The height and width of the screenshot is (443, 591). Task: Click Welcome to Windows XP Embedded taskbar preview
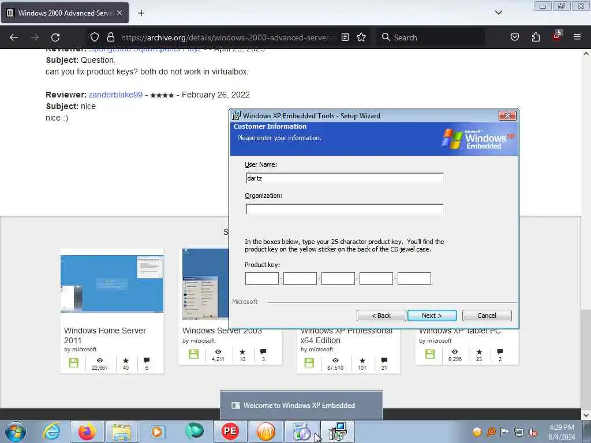point(301,405)
